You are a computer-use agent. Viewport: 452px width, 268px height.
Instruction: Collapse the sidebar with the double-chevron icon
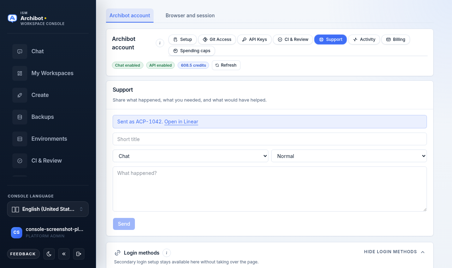[64, 254]
